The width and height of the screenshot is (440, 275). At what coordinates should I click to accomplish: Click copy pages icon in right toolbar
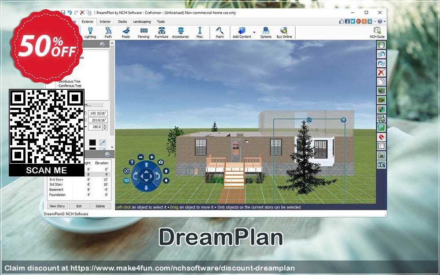click(x=381, y=82)
